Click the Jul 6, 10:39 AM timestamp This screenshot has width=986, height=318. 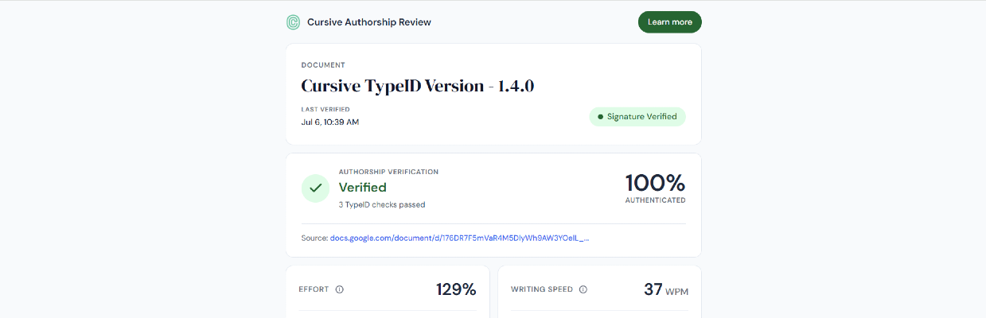click(330, 122)
